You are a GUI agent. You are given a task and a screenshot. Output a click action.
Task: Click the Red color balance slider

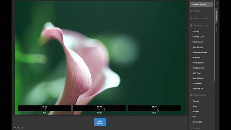44,108
